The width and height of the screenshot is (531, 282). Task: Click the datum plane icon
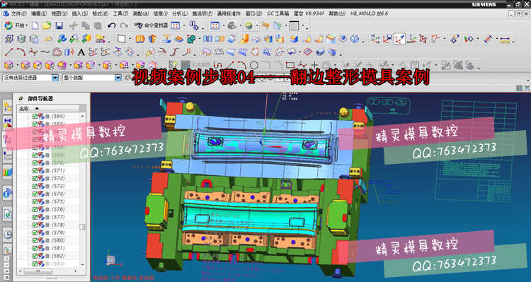click(121, 39)
